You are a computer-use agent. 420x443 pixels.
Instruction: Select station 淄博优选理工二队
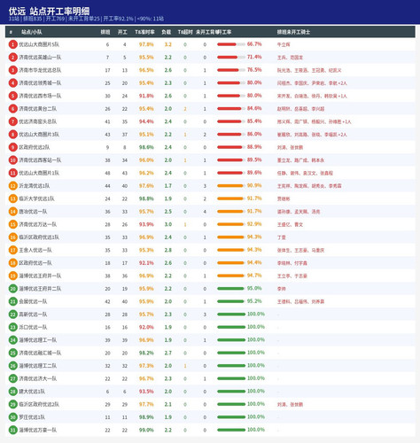click(38, 366)
